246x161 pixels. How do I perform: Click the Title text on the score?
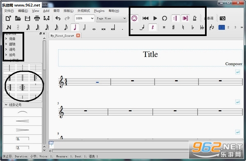click(x=150, y=54)
